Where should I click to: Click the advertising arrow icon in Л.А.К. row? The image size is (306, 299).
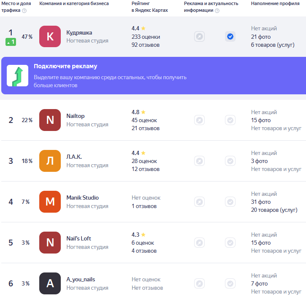(199, 161)
